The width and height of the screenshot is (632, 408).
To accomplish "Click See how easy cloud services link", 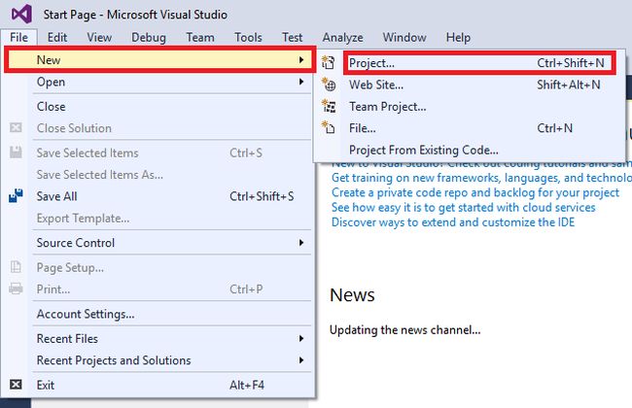I will coord(476,207).
